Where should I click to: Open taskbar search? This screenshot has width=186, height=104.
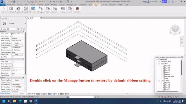[x=9, y=101]
